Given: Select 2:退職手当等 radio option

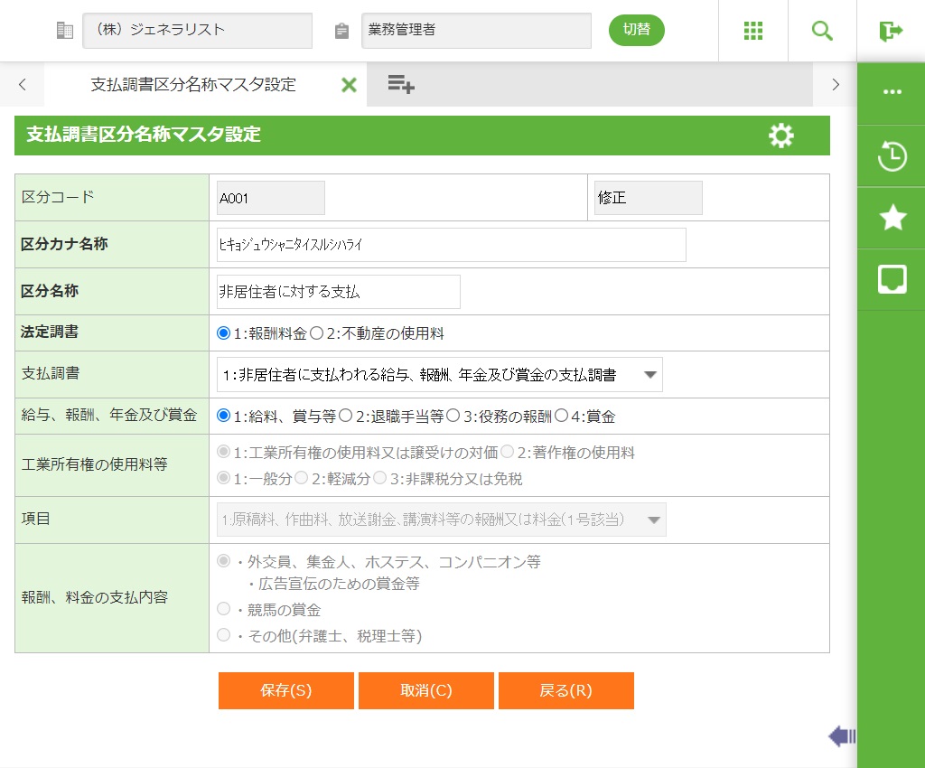Looking at the screenshot, I should [x=345, y=417].
